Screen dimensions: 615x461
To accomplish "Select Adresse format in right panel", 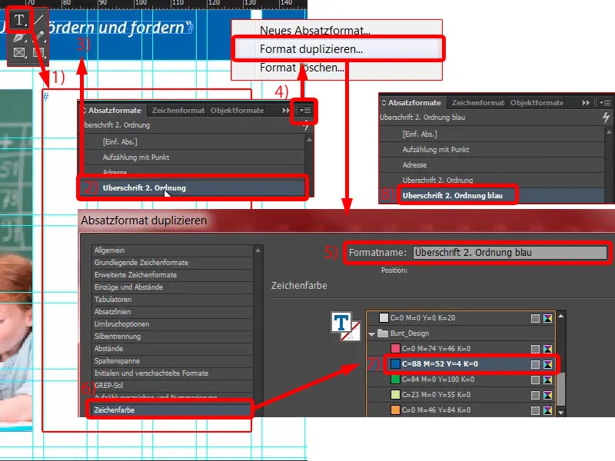I will coord(492,164).
